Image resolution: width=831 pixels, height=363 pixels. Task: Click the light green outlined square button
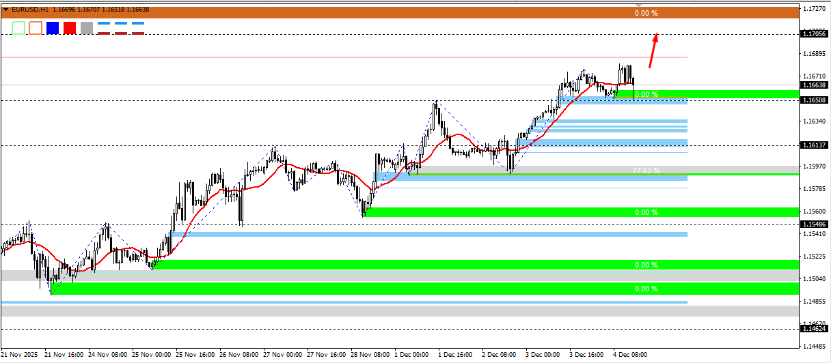point(18,28)
